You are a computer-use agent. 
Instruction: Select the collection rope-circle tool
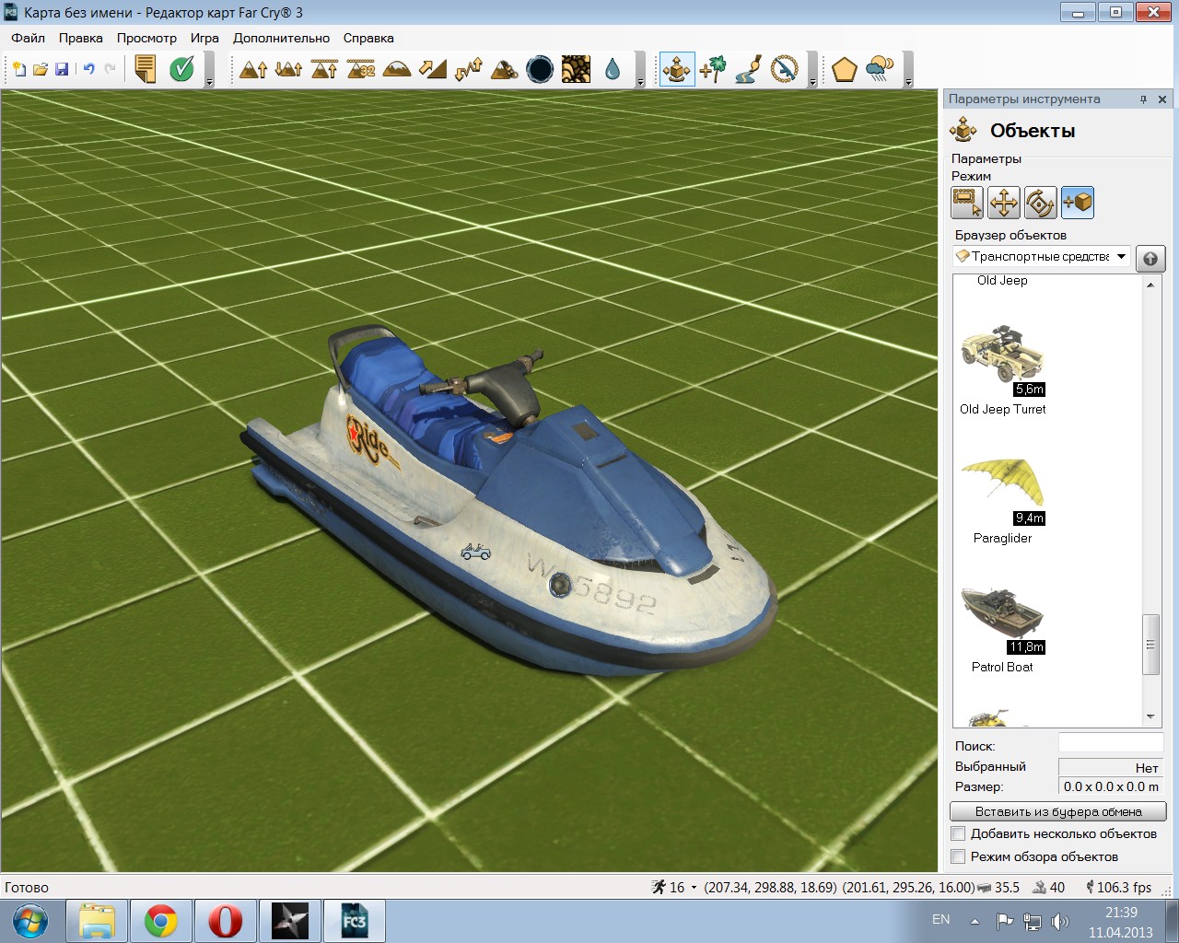tap(785, 69)
